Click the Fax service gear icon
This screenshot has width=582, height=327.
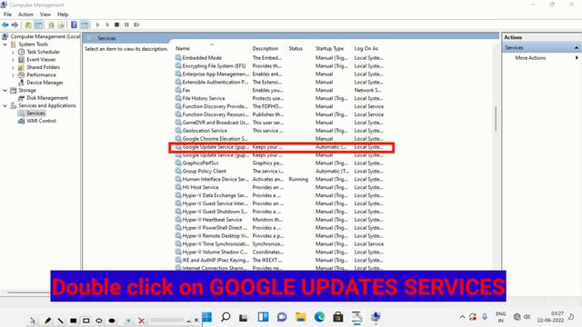coord(178,90)
